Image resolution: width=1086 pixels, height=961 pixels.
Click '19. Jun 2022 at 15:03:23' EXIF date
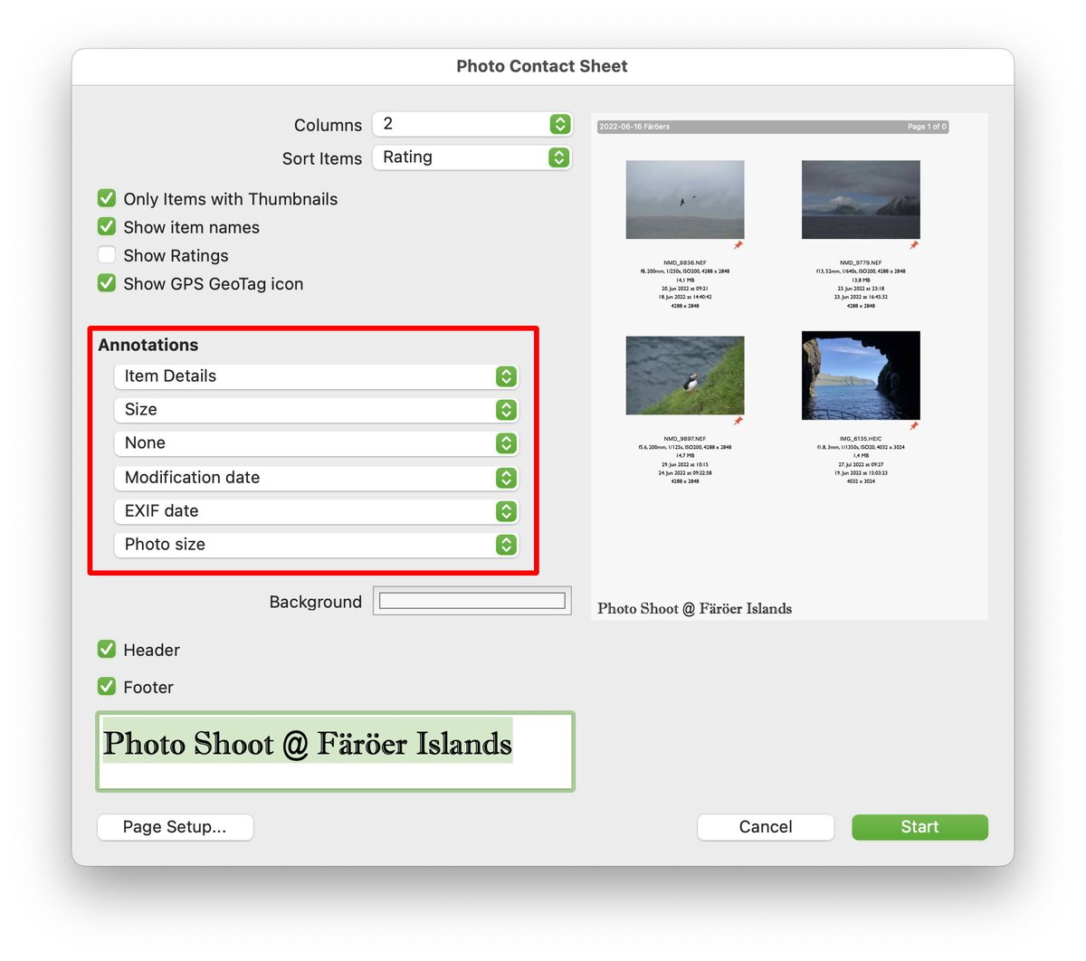coord(861,472)
